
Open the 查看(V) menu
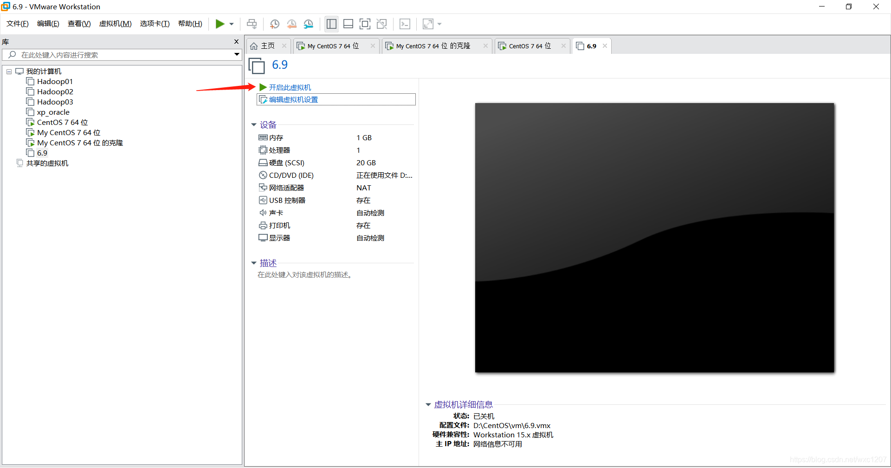(x=79, y=24)
